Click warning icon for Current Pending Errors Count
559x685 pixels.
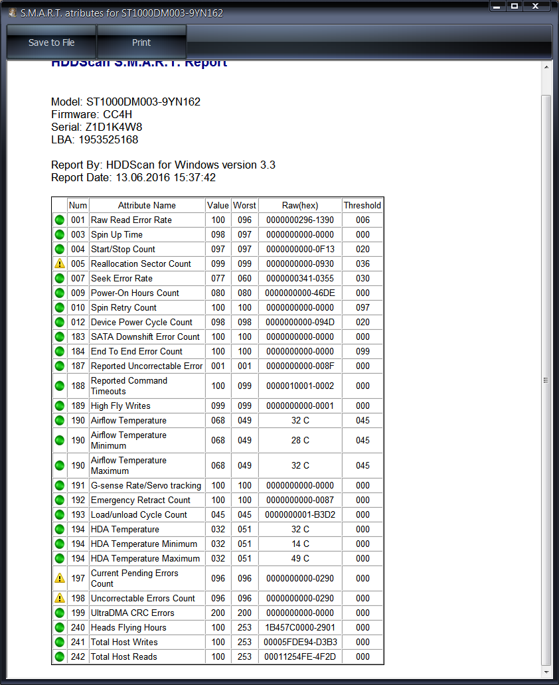(x=60, y=578)
